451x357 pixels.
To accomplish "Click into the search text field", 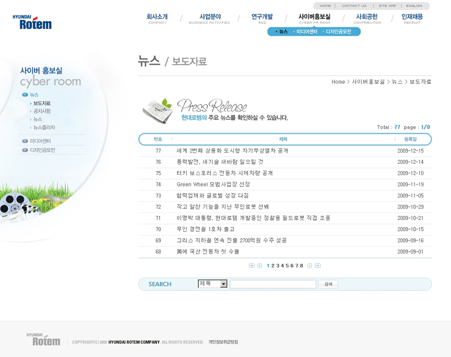I will coord(273,284).
